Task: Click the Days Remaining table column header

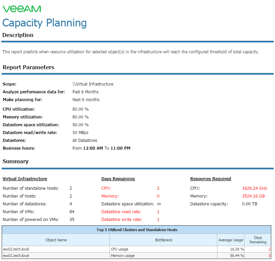Action: (x=258, y=240)
